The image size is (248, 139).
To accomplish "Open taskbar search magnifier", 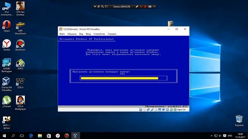I will point(13,136).
